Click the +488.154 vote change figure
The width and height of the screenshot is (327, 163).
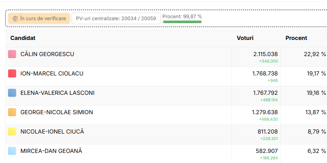[269, 100]
